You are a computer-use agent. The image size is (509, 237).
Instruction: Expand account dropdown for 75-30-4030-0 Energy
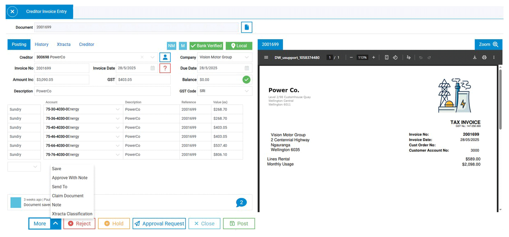[x=117, y=109]
